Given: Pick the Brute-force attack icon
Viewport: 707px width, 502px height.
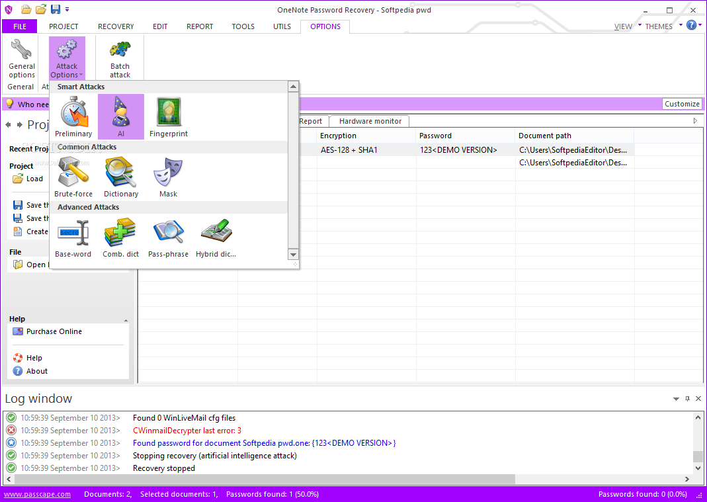Looking at the screenshot, I should [x=73, y=177].
